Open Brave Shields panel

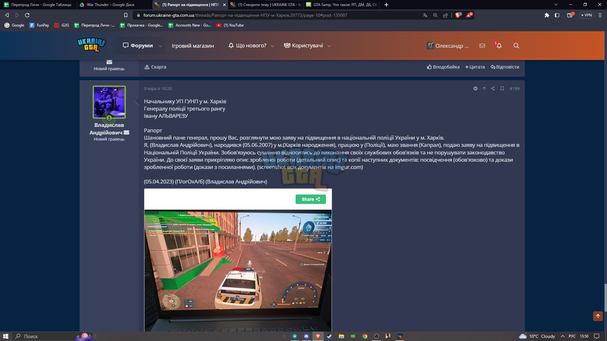coord(458,15)
